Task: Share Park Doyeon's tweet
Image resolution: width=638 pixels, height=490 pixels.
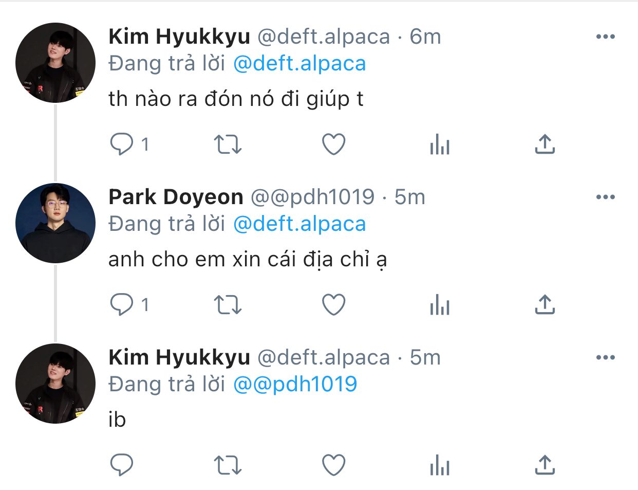Action: pos(545,305)
